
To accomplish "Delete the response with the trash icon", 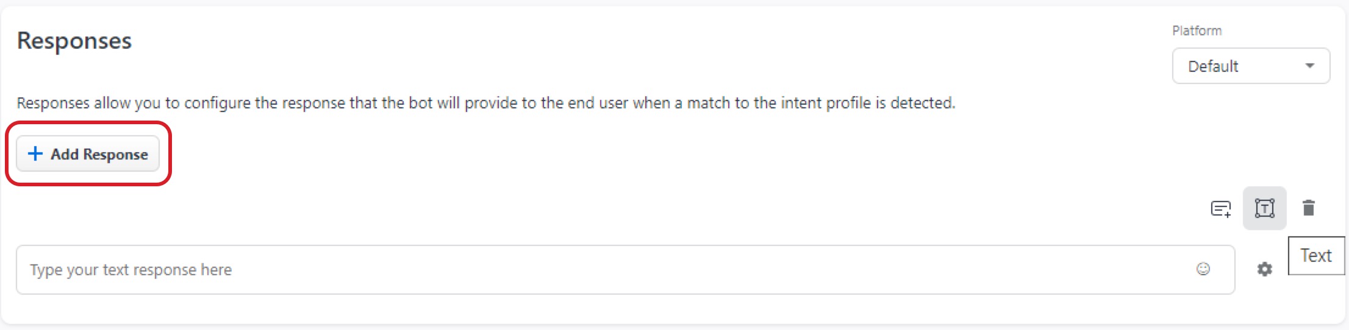I will (1308, 208).
